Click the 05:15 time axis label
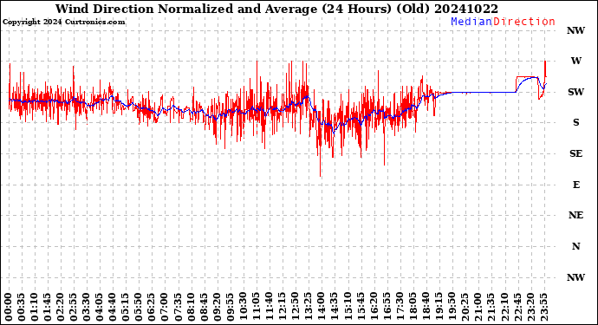 [x=126, y=307]
